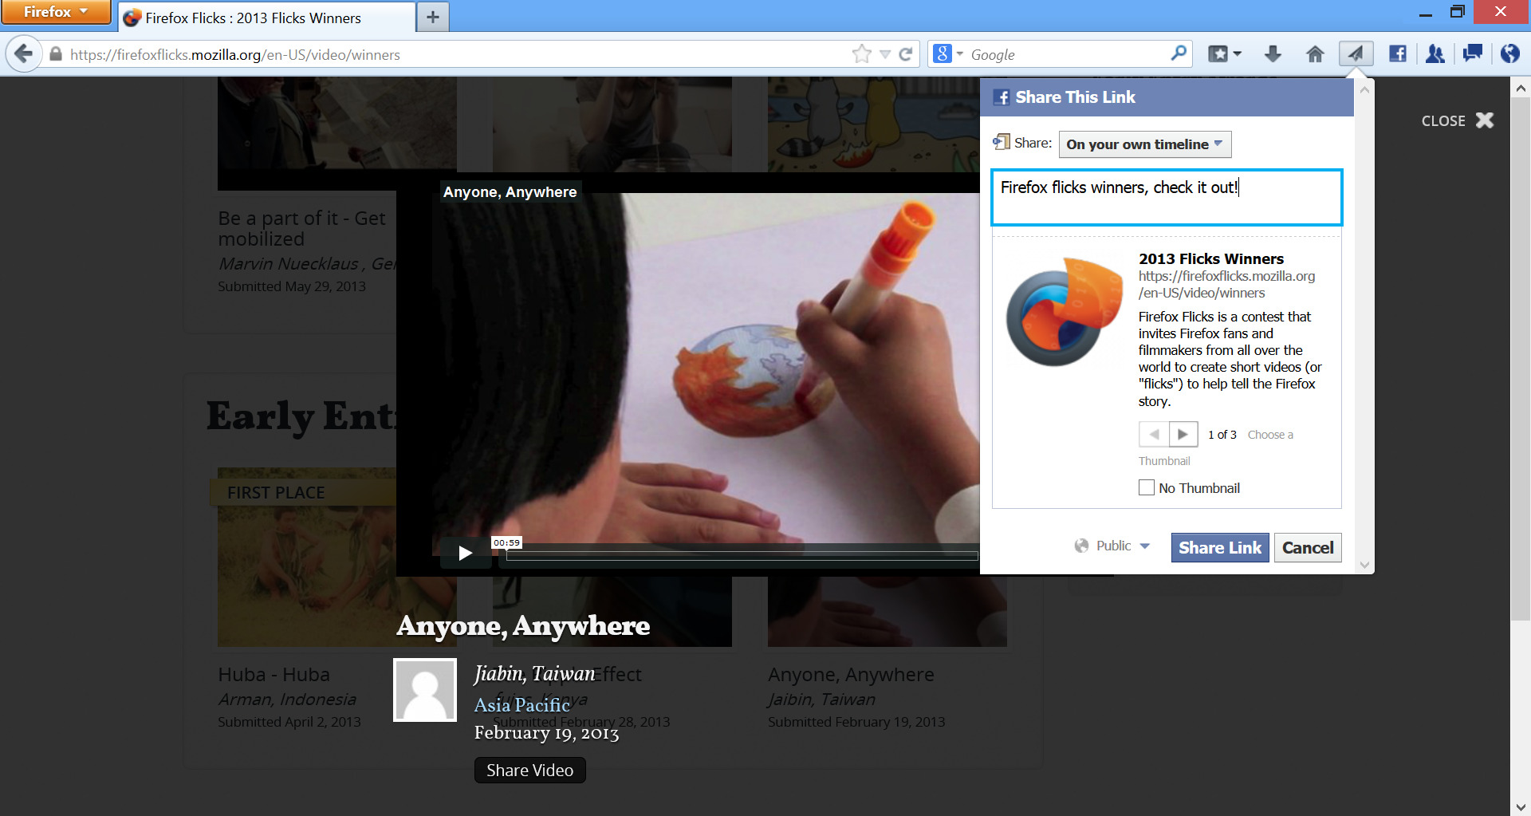Click the globe icon at toolbar's right end
This screenshot has width=1531, height=816.
point(1509,53)
